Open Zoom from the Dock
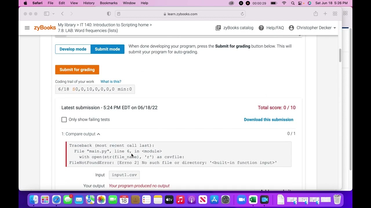The image size is (371, 208). 242,200
